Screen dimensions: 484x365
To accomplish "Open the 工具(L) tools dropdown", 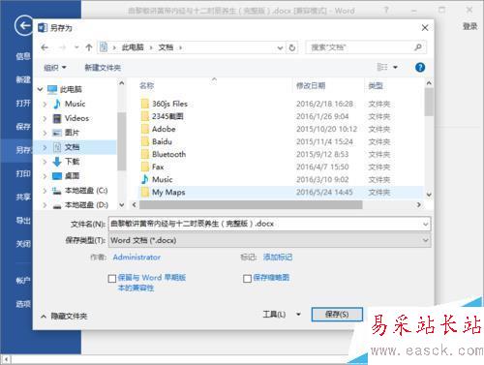I will (x=282, y=315).
